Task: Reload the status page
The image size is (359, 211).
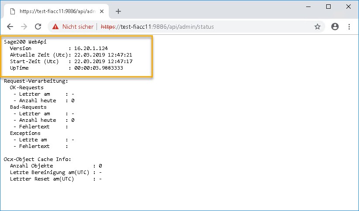Action: pyautogui.click(x=38, y=27)
